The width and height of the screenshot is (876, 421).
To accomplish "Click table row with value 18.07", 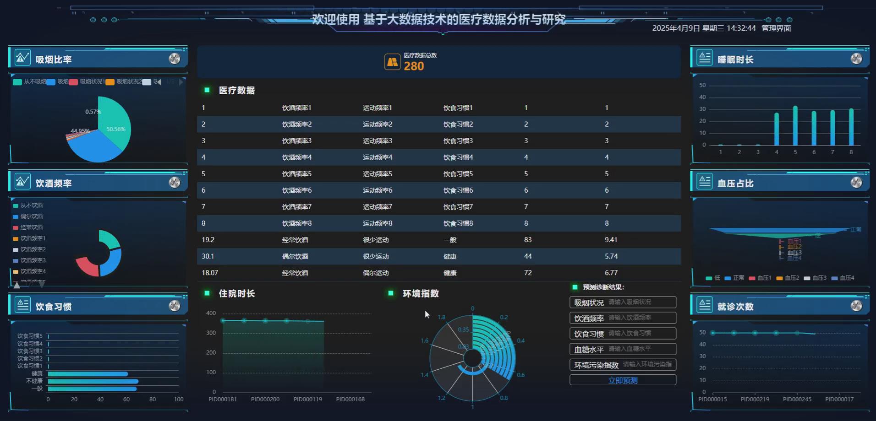I will click(439, 273).
